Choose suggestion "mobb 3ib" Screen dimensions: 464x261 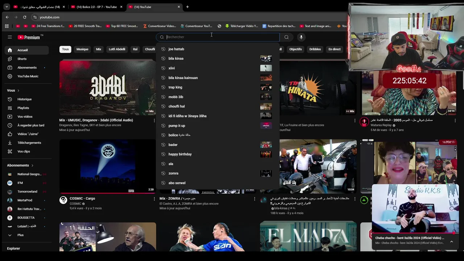(217, 97)
